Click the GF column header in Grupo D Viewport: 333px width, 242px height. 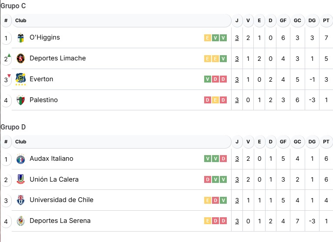(x=283, y=142)
